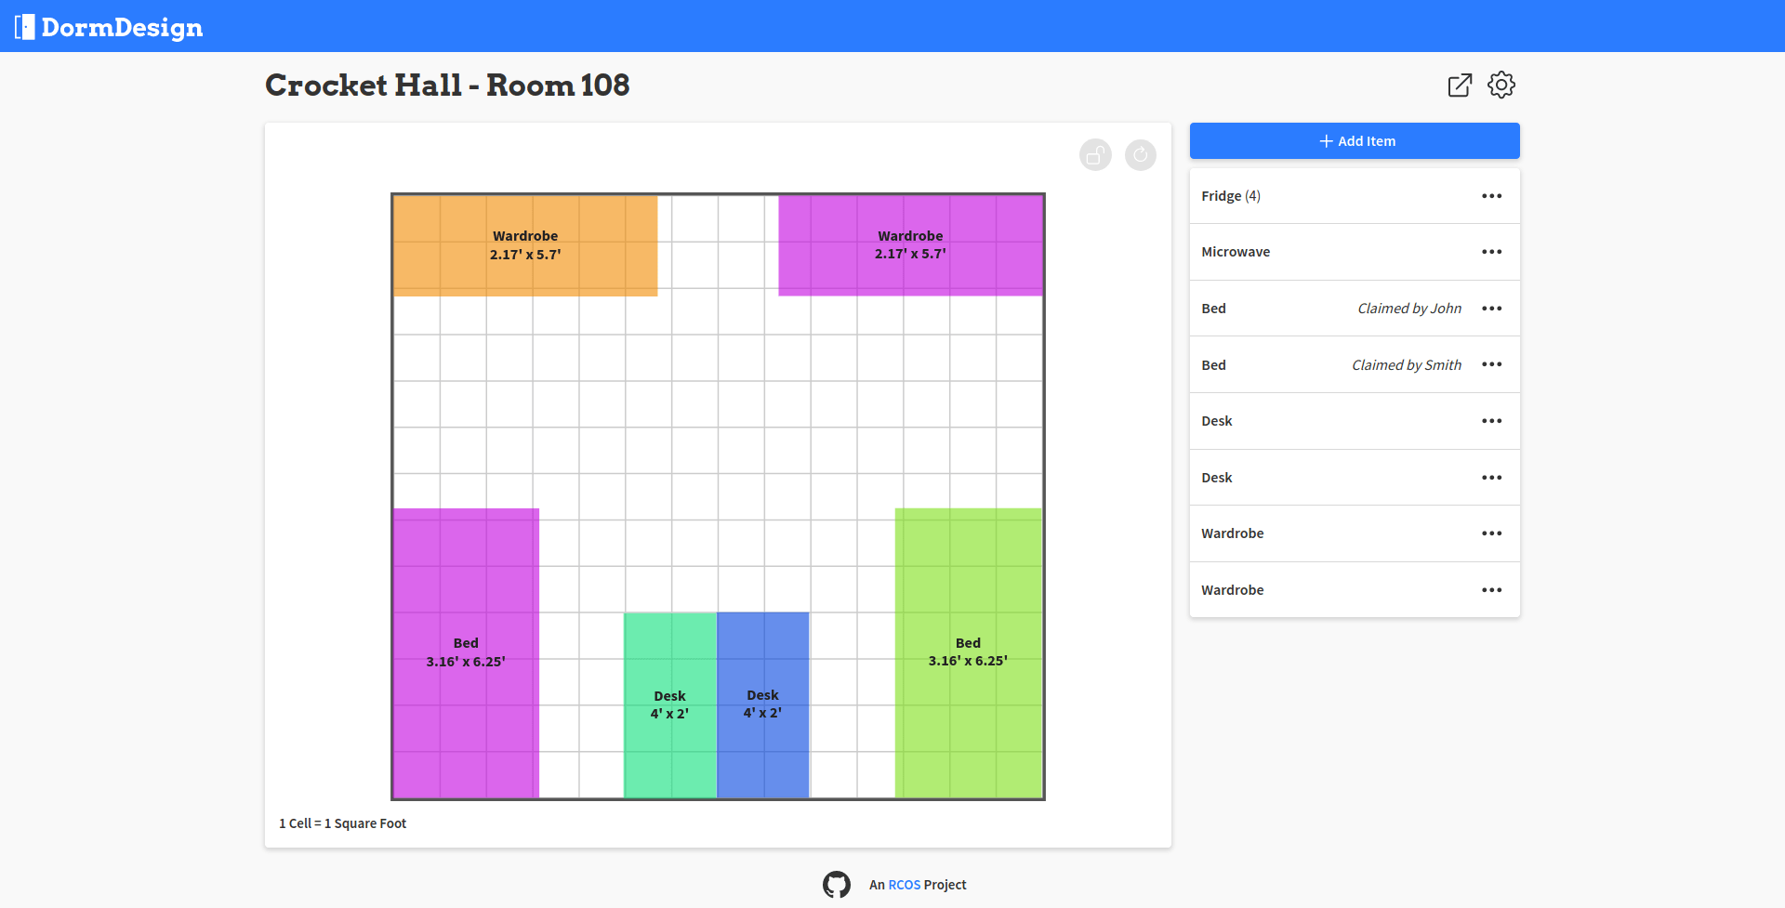The height and width of the screenshot is (908, 1785).
Task: Open the room settings gear icon
Action: coord(1501,85)
